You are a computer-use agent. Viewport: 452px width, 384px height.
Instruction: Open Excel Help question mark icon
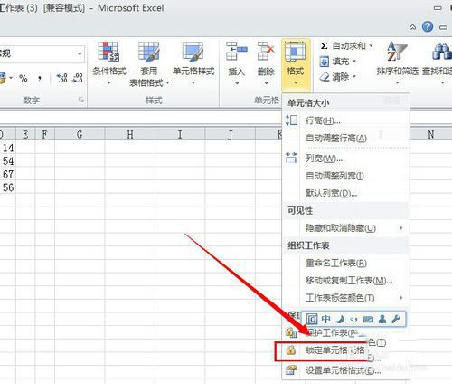tap(428, 27)
